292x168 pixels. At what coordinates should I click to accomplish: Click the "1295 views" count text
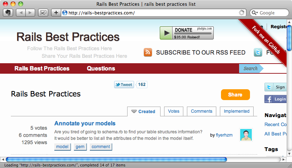pyautogui.click(x=34, y=142)
